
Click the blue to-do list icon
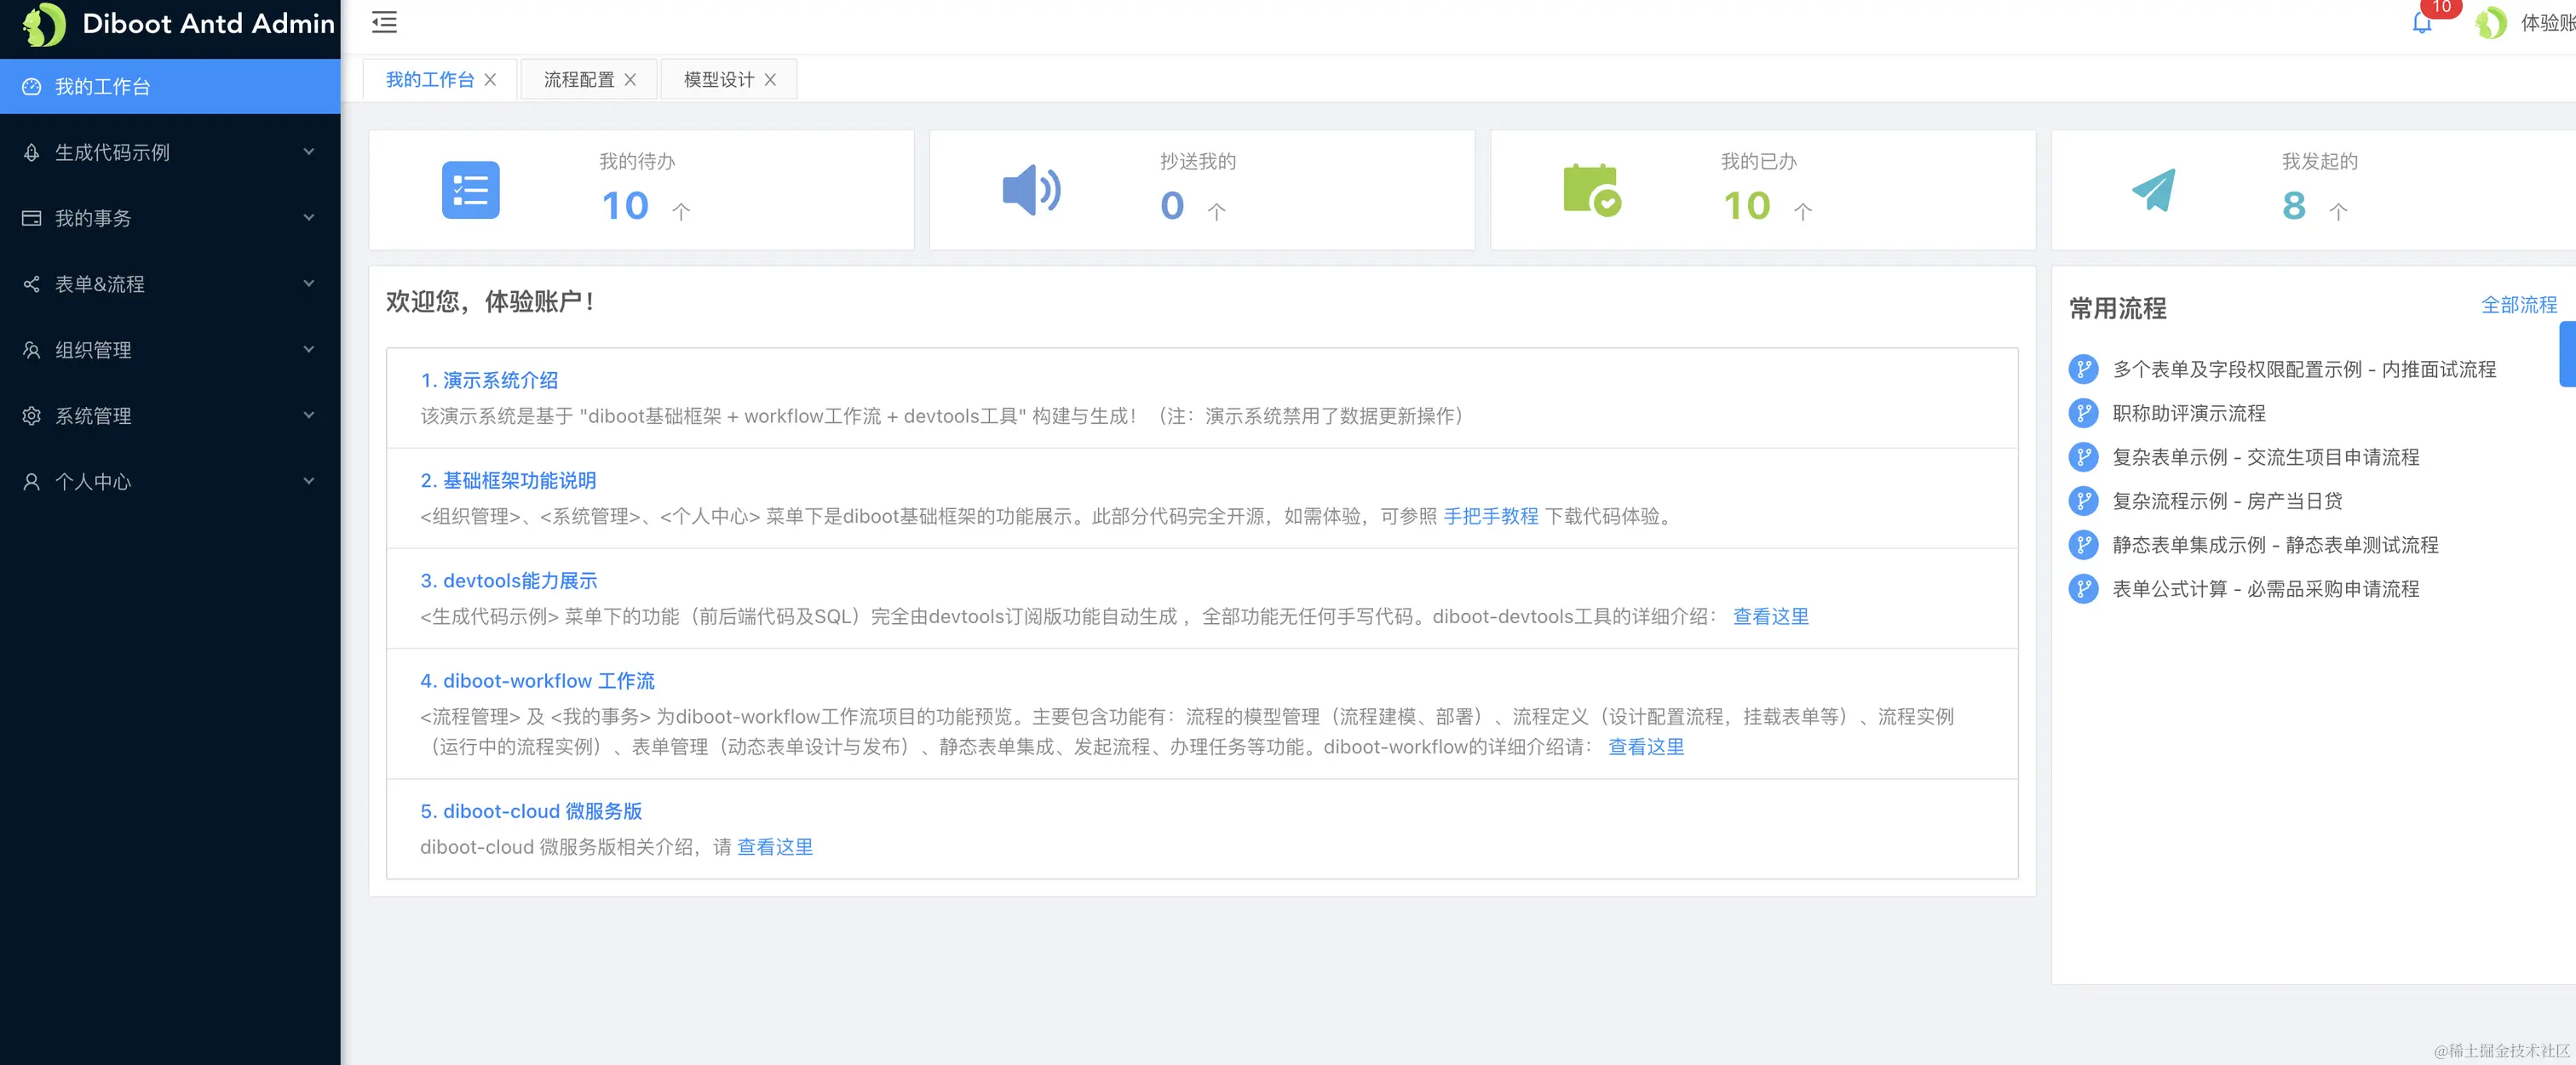pos(470,190)
